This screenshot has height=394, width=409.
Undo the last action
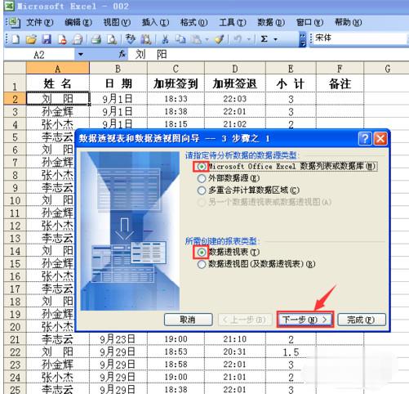[x=238, y=39]
